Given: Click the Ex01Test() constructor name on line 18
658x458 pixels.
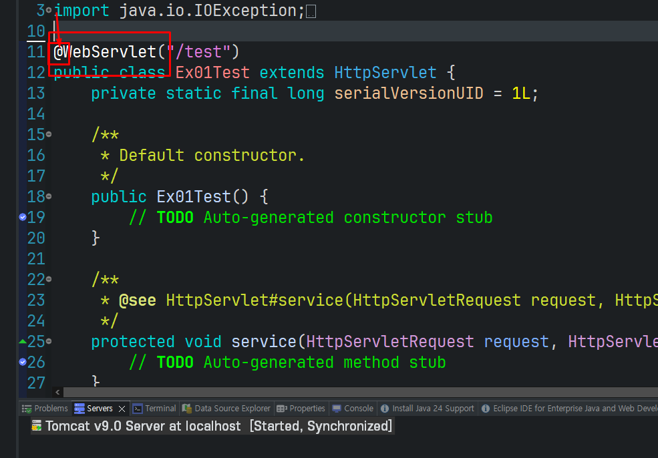Looking at the screenshot, I should (x=202, y=197).
